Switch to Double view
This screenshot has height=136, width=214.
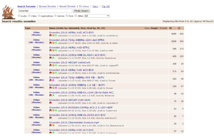(x=163, y=28)
